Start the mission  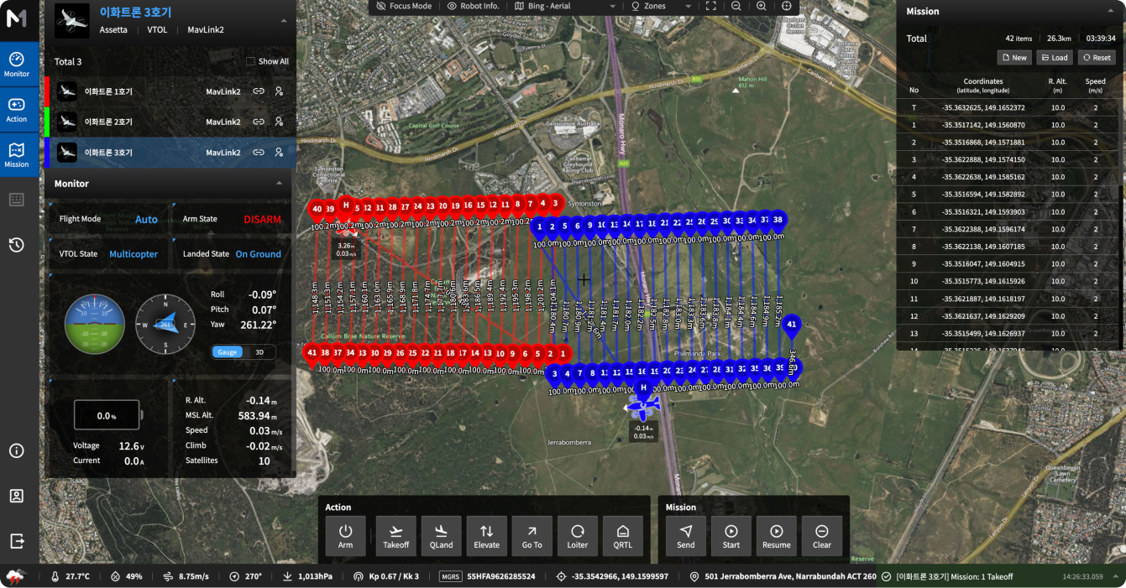point(731,536)
